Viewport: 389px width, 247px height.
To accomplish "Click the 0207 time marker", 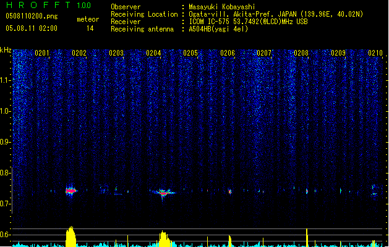I will pyautogui.click(x=264, y=53).
